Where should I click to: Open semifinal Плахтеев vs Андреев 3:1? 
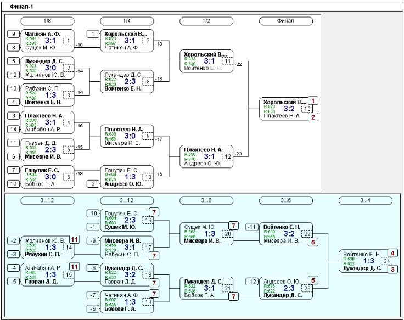coord(206,156)
